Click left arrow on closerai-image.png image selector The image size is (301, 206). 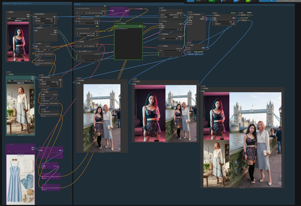click(8, 18)
